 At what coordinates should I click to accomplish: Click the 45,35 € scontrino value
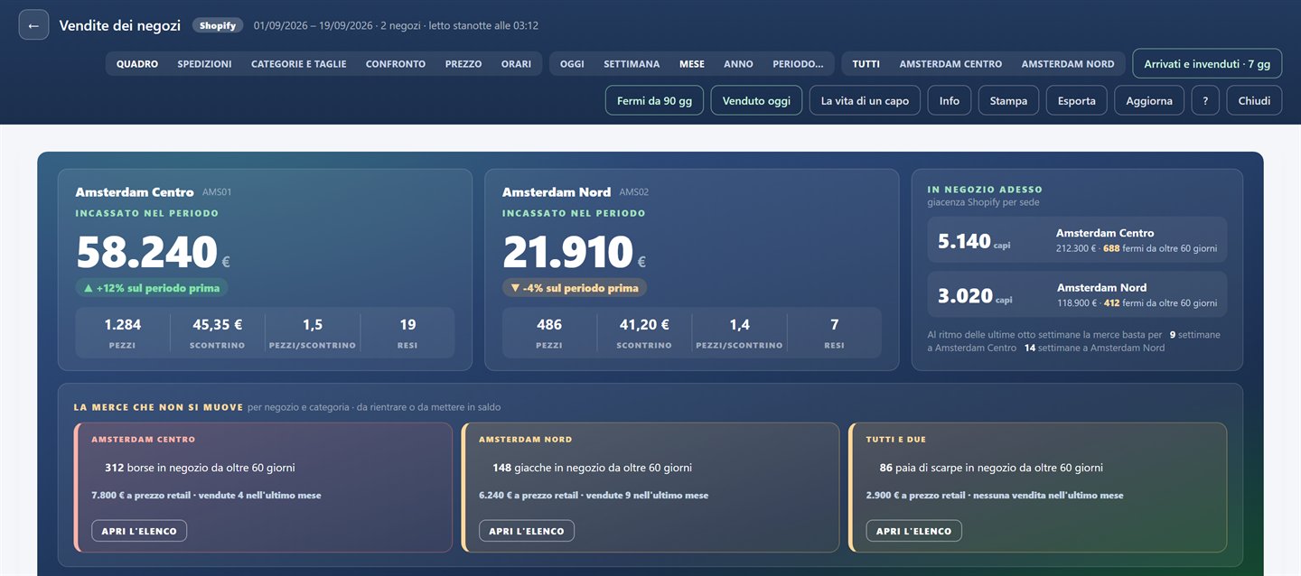(218, 324)
